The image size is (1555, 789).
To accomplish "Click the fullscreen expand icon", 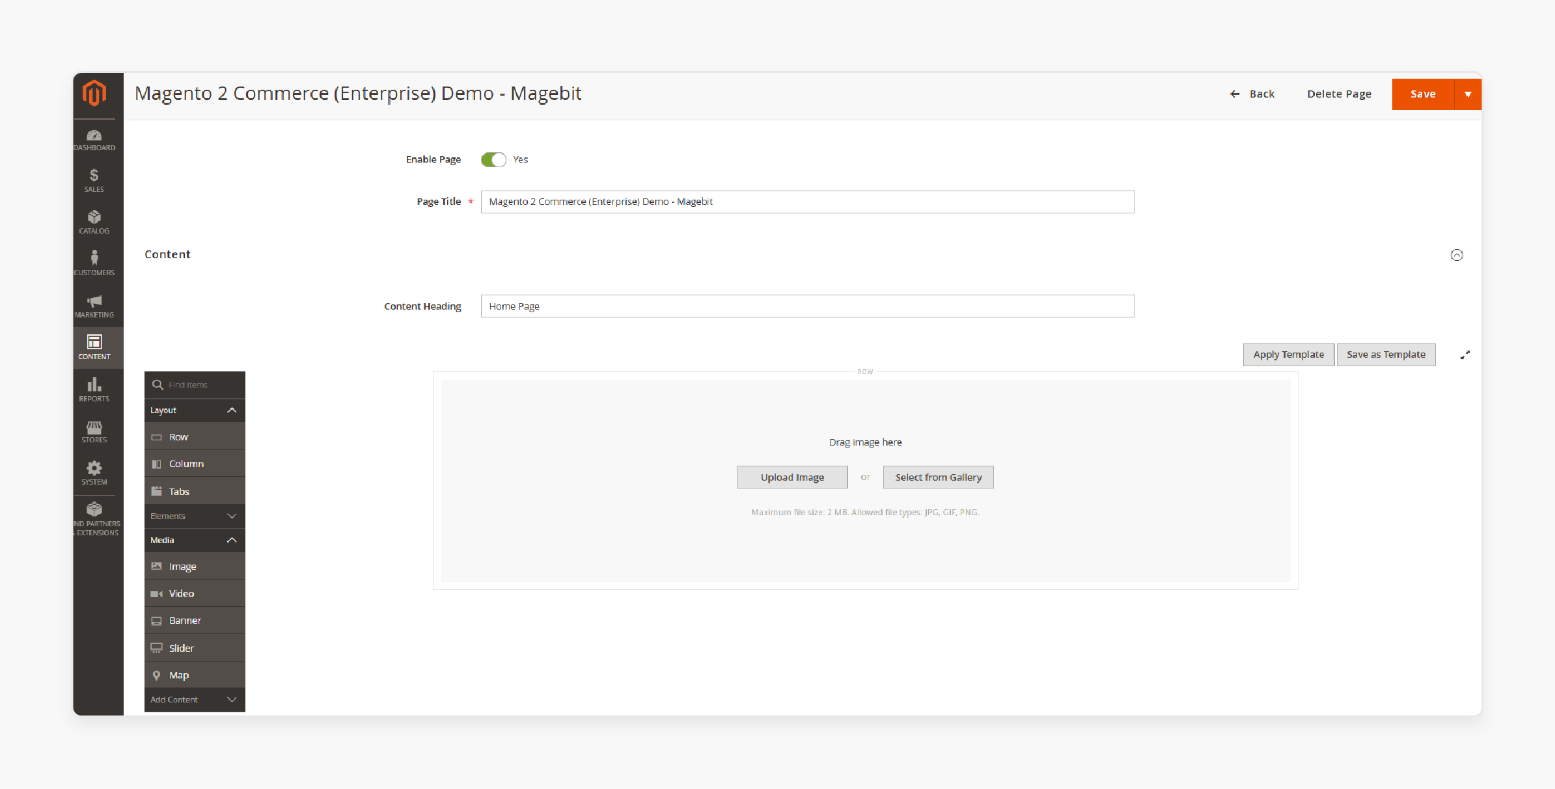I will (1465, 354).
